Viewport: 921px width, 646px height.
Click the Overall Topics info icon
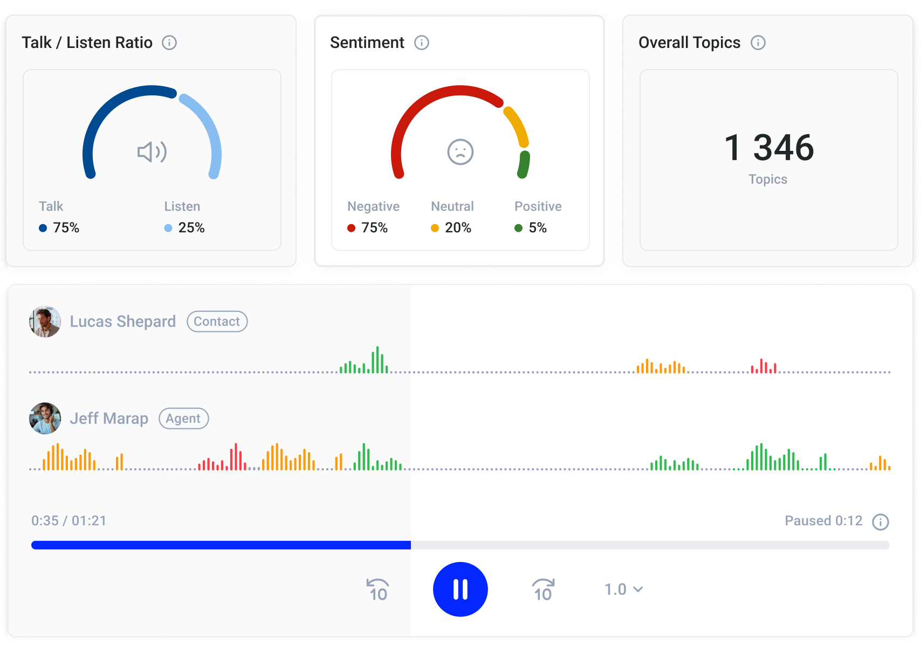pos(758,43)
